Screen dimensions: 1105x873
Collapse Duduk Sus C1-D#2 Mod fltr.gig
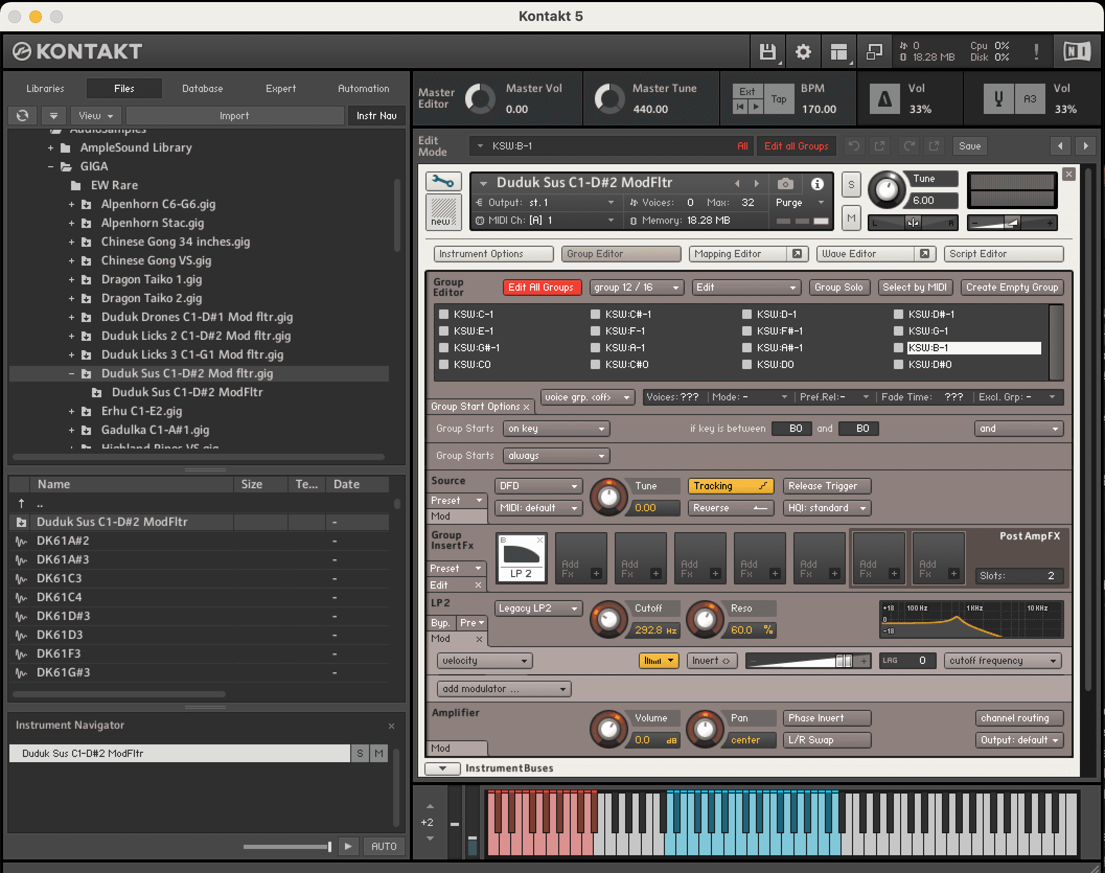pos(72,374)
